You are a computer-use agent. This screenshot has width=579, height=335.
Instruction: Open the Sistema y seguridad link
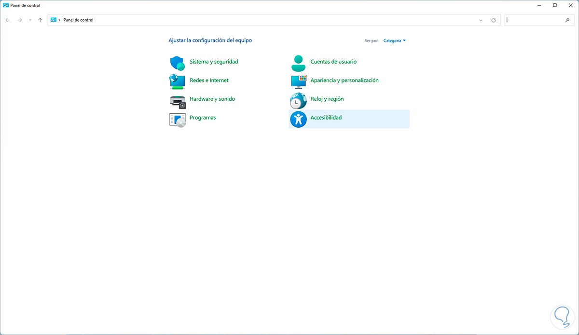click(x=214, y=62)
